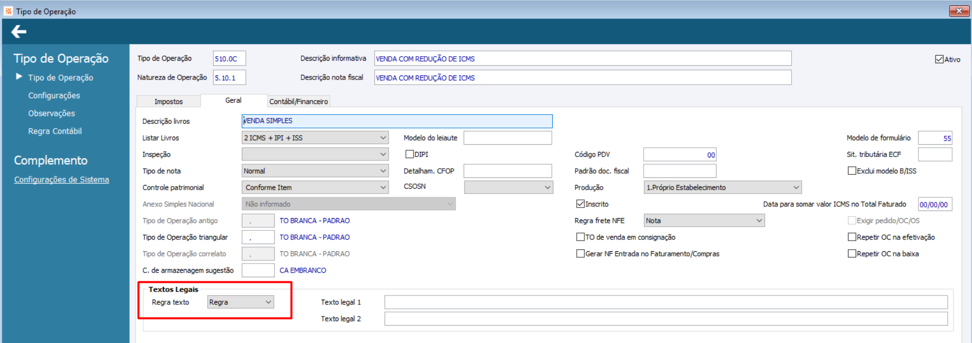Toggle the Ativo checkbox

(x=939, y=59)
